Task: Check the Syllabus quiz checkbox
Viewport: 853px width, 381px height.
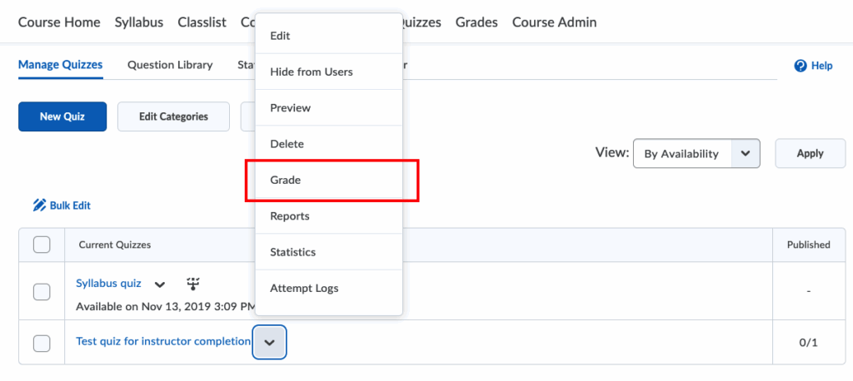Action: [x=42, y=291]
